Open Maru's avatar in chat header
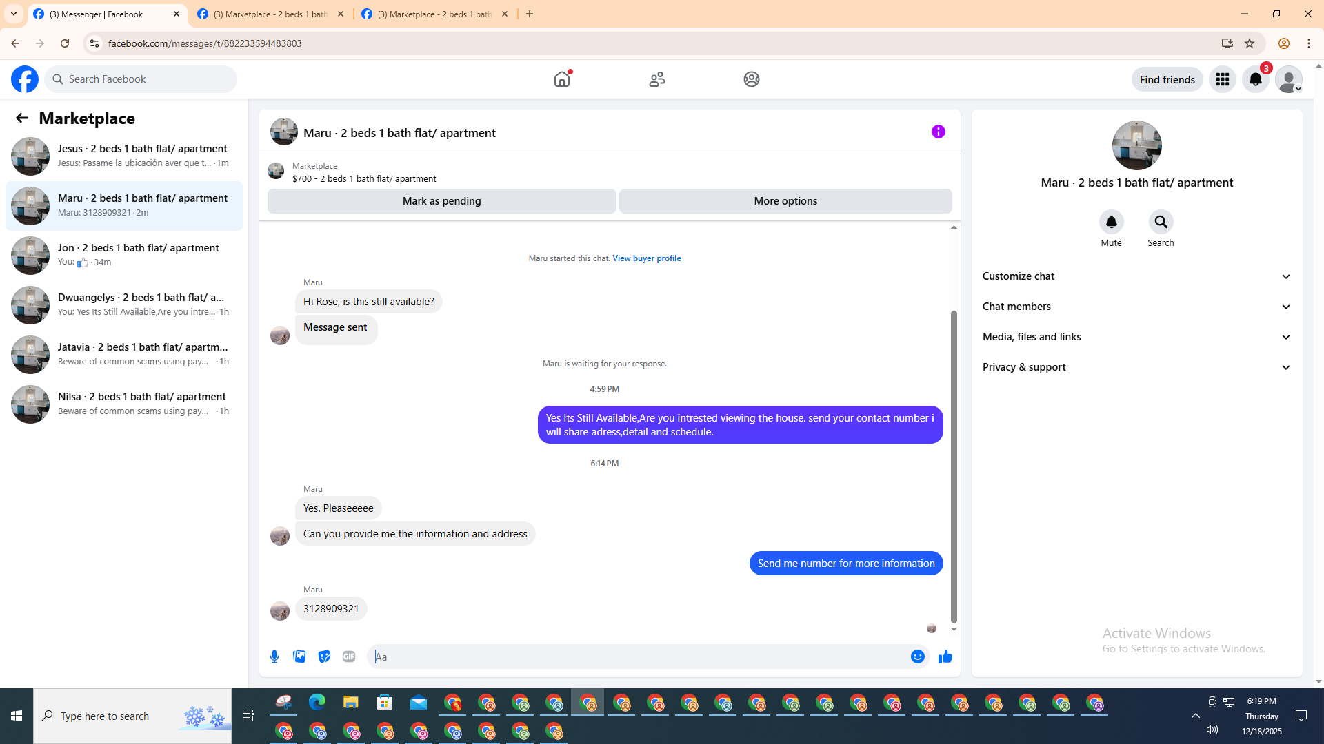This screenshot has height=744, width=1324. click(284, 132)
